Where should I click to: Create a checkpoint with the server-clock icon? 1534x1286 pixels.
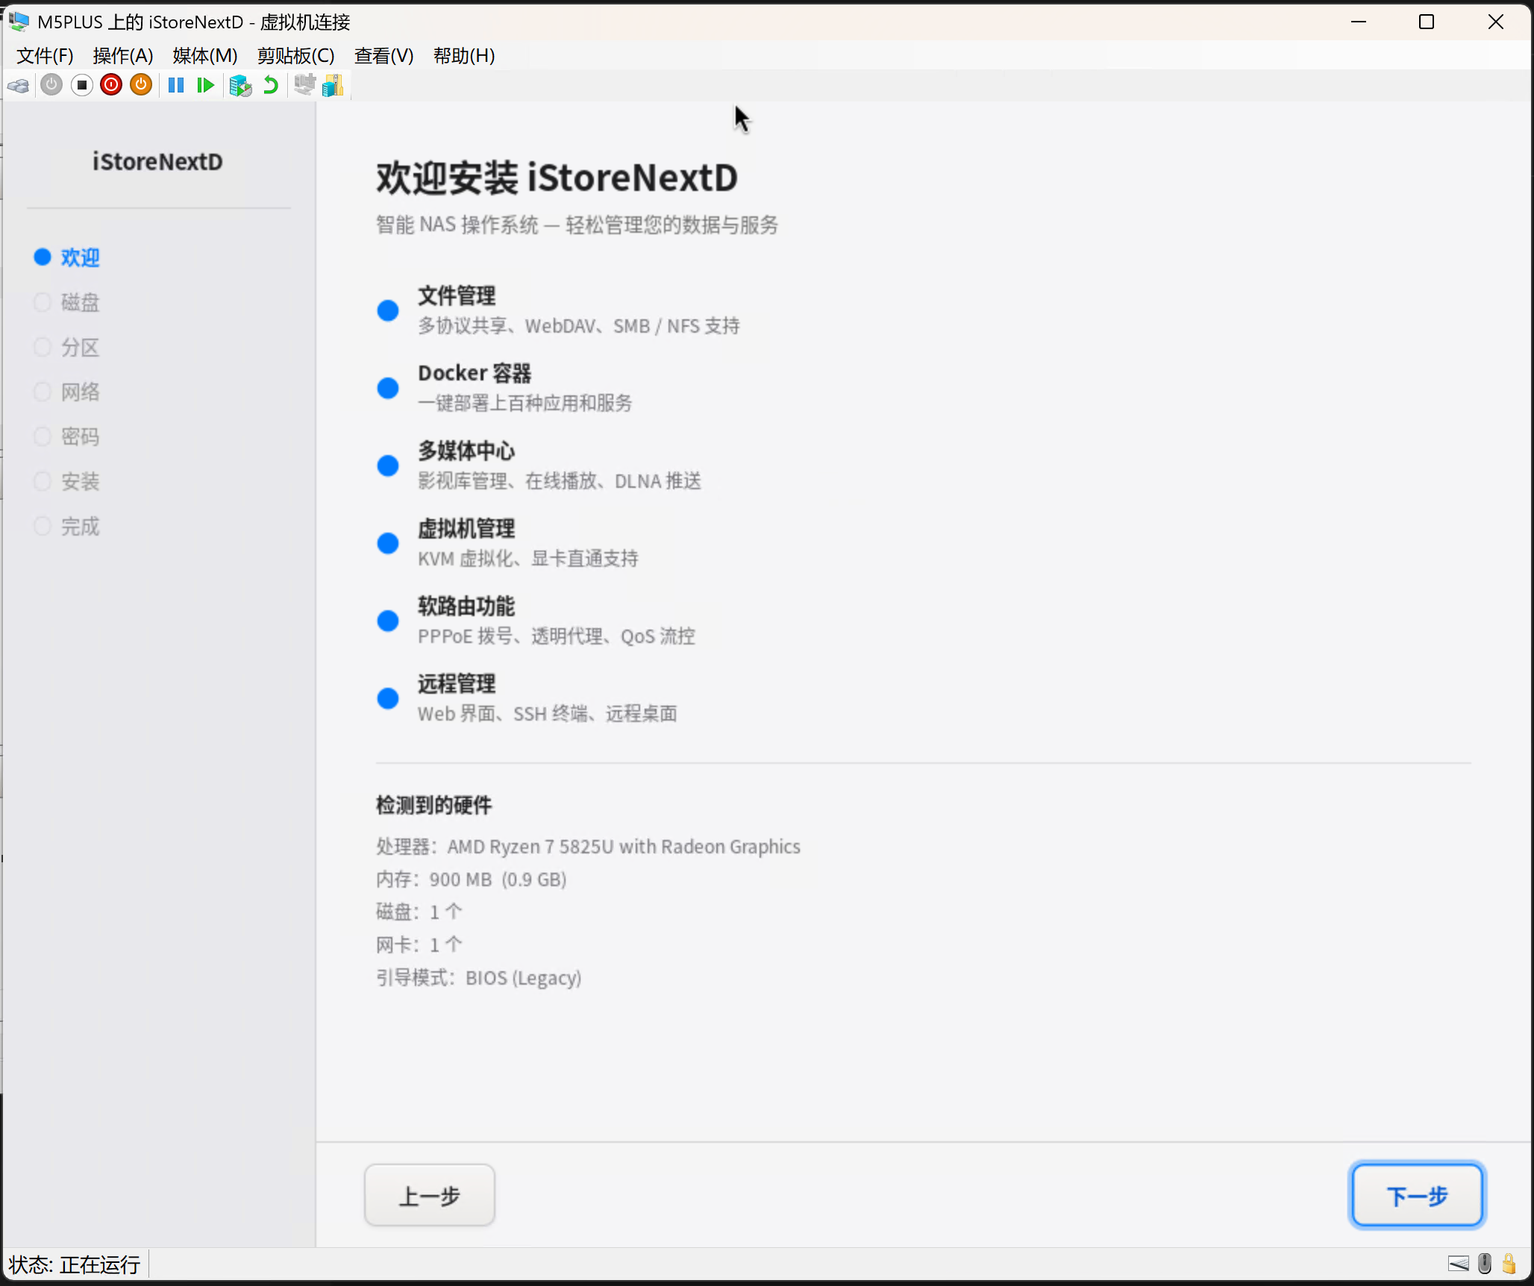click(x=240, y=86)
